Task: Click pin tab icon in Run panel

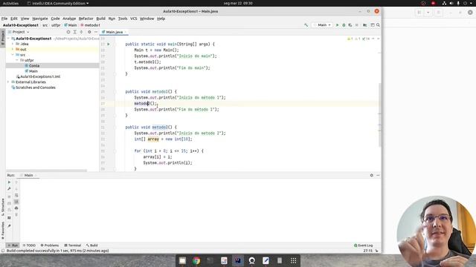Action: pyautogui.click(x=9, y=225)
